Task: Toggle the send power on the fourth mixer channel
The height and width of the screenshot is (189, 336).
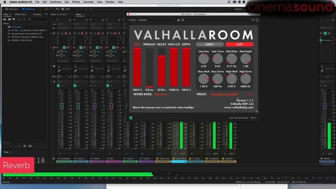Action: tap(114, 47)
